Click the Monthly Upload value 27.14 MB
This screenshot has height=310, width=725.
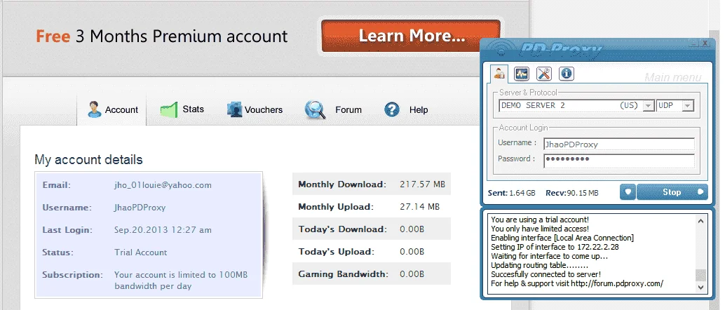[x=419, y=207]
